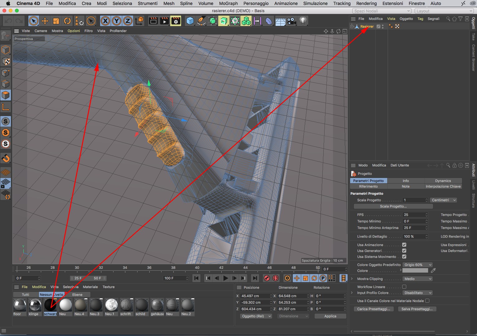Open Layout dropdown at top right

[x=444, y=11]
